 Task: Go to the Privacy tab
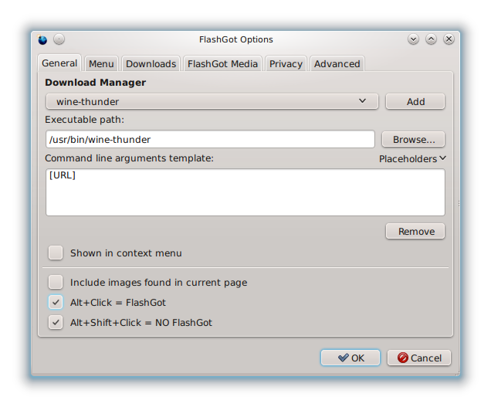click(x=286, y=64)
